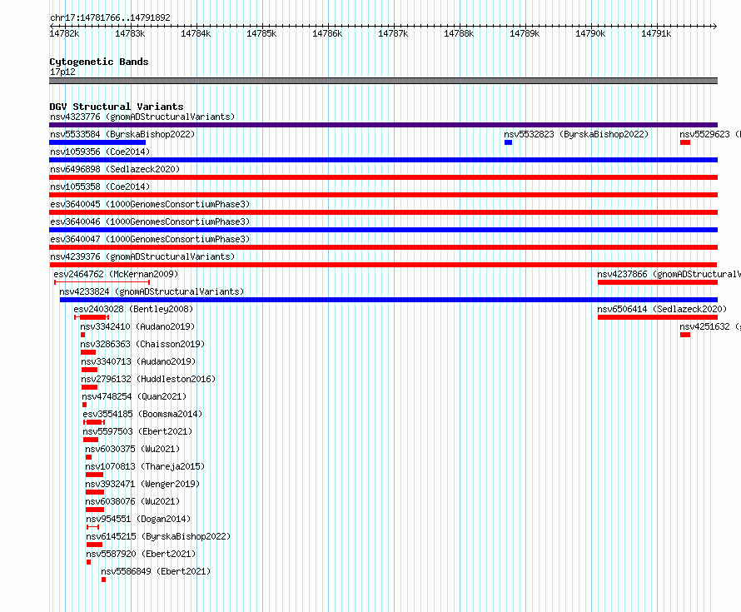The width and height of the screenshot is (741, 612).
Task: Open nsv3340713 Audano2019 variant
Action: point(138,361)
